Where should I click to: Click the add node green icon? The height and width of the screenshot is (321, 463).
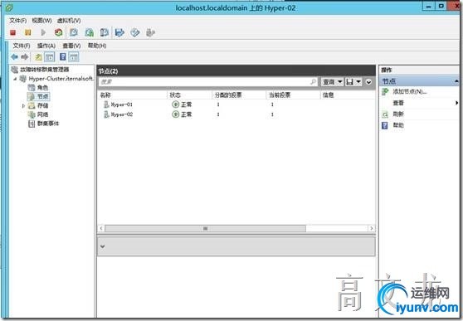click(385, 92)
